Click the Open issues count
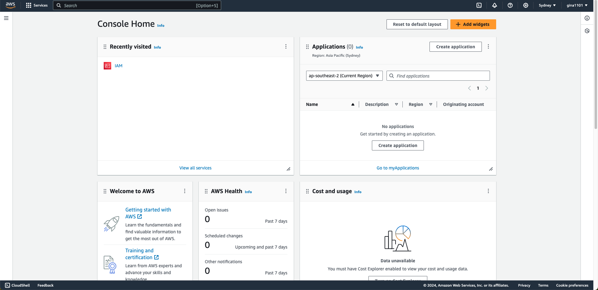The height and width of the screenshot is (290, 598). pyautogui.click(x=207, y=219)
